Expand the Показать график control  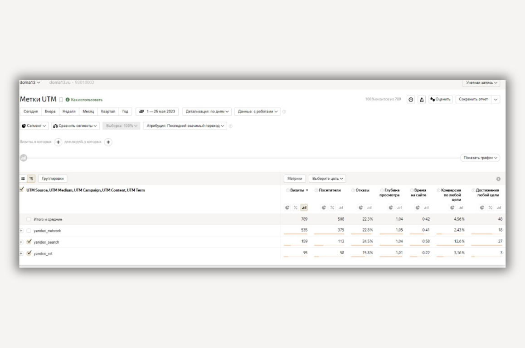(x=480, y=158)
